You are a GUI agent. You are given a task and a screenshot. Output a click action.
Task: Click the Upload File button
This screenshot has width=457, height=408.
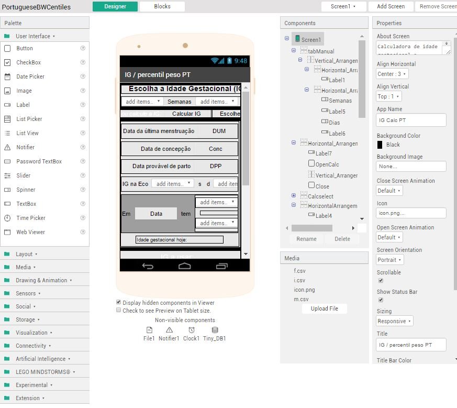click(x=325, y=308)
